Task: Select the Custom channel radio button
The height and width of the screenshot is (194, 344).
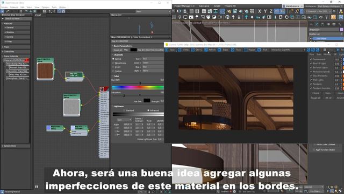Action: coord(113,71)
